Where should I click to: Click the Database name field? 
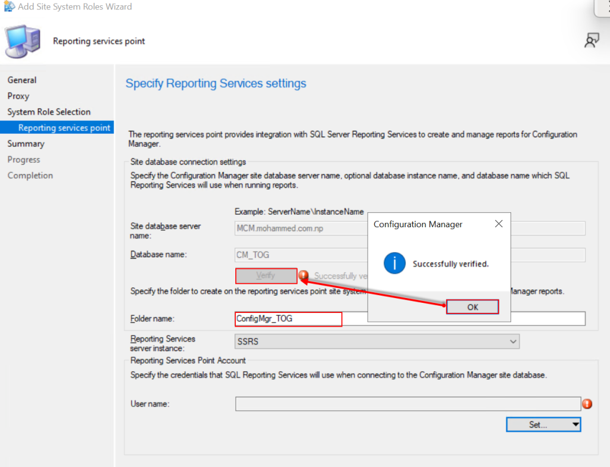click(301, 255)
